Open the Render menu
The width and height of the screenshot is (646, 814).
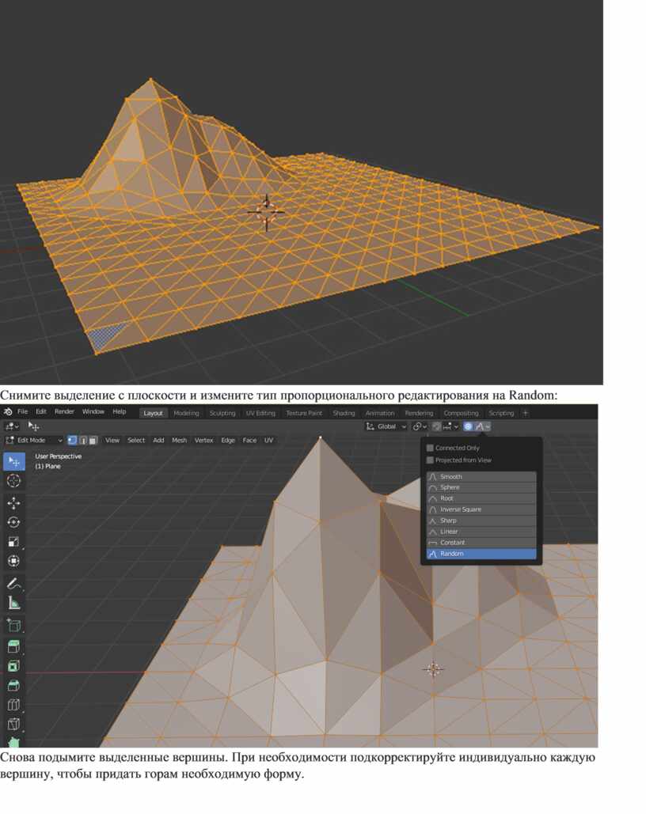(x=64, y=411)
